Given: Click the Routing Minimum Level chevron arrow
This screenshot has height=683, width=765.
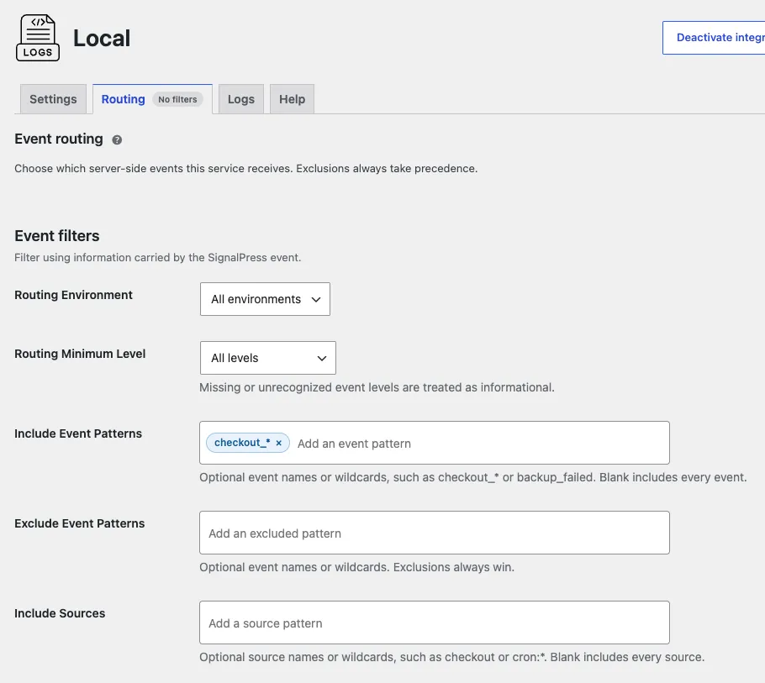Looking at the screenshot, I should [322, 359].
